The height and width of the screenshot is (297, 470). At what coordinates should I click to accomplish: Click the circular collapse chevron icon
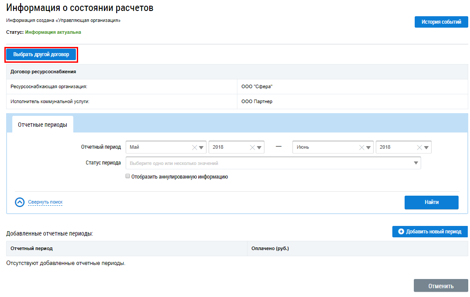pyautogui.click(x=20, y=202)
